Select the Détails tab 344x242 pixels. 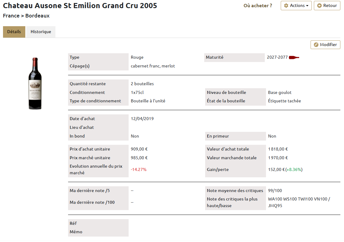(14, 32)
